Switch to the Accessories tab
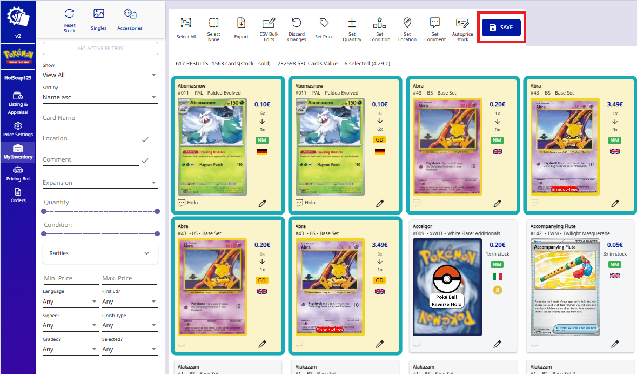This screenshot has height=375, width=637. click(130, 19)
